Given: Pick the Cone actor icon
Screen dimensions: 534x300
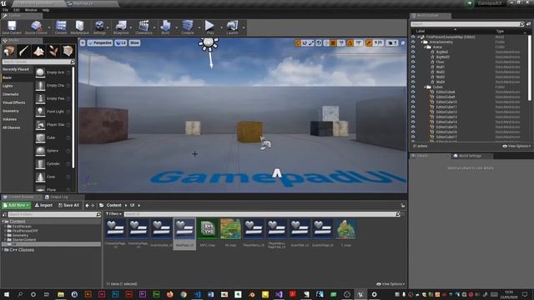Looking at the screenshot, I should point(40,177).
